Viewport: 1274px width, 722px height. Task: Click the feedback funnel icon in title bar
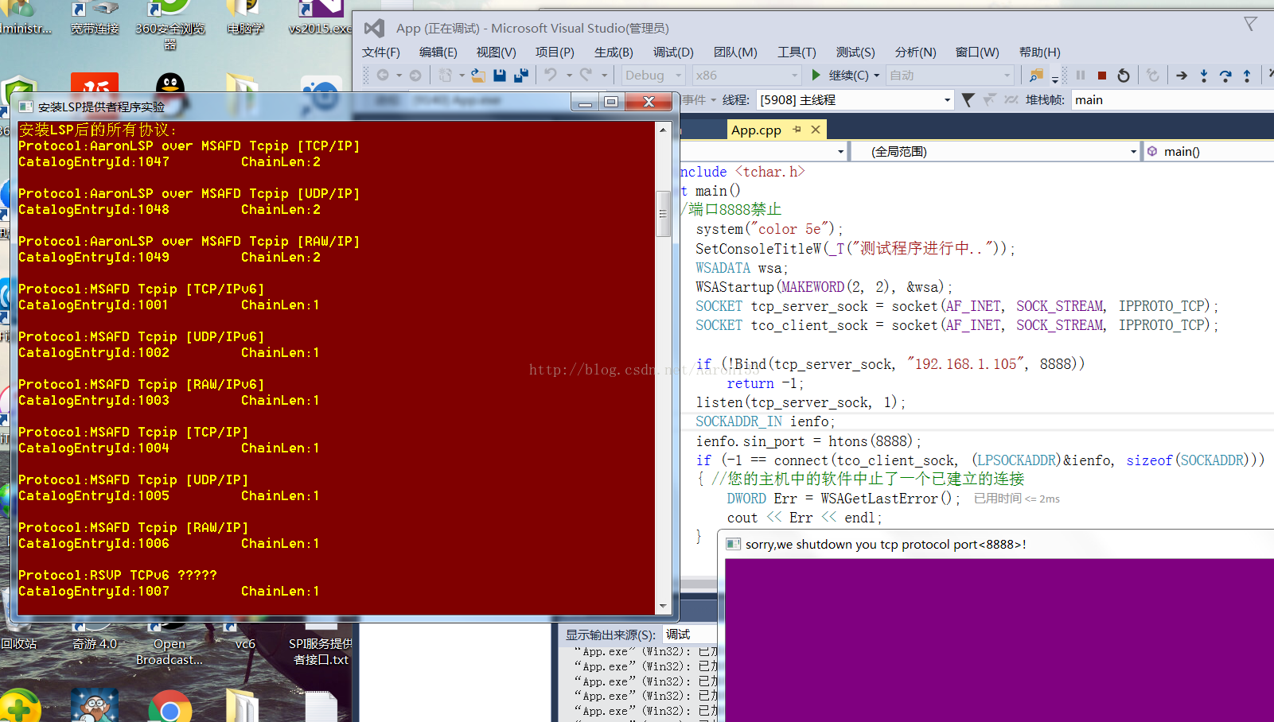coord(1250,25)
